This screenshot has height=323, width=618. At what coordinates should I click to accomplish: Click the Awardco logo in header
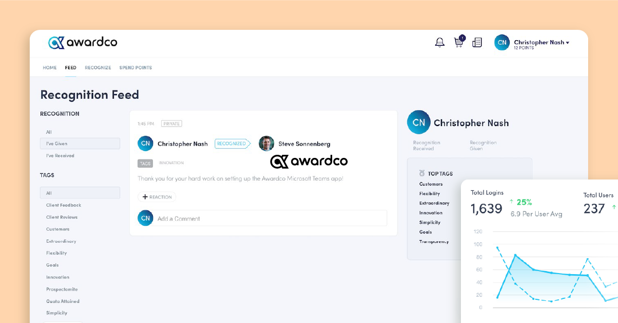coord(83,42)
